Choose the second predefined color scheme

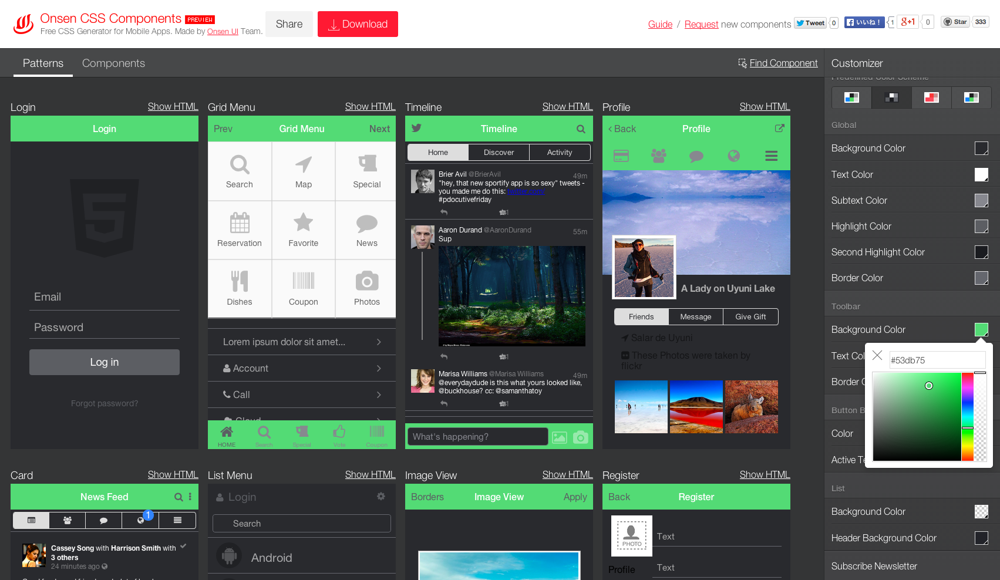(891, 97)
